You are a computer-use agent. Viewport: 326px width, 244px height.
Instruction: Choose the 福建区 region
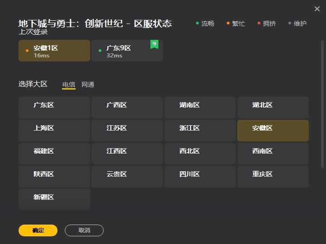[x=54, y=154]
